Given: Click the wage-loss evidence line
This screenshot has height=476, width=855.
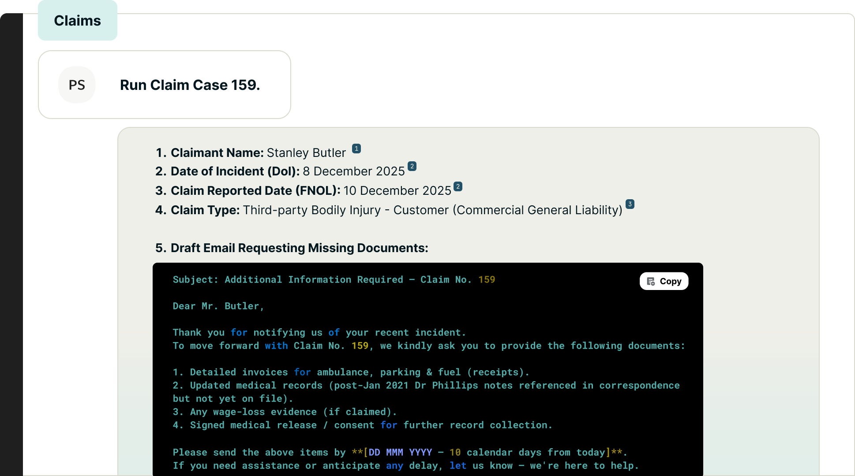Looking at the screenshot, I should coord(285,412).
